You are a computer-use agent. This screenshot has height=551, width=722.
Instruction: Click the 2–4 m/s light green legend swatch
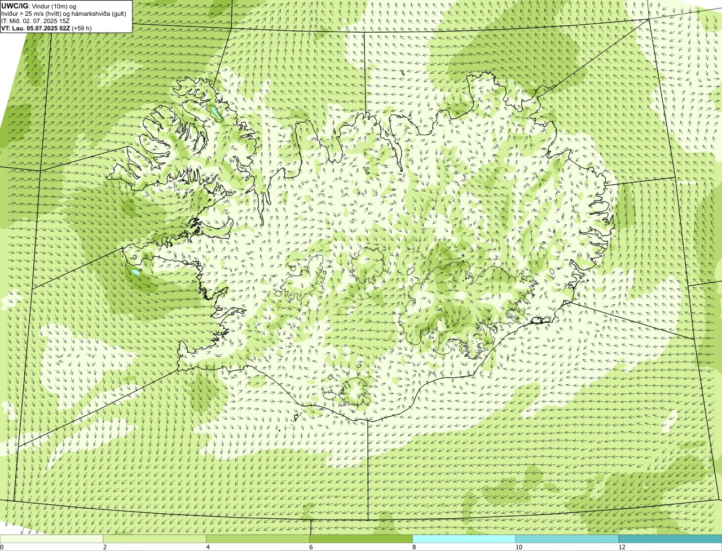(155, 539)
